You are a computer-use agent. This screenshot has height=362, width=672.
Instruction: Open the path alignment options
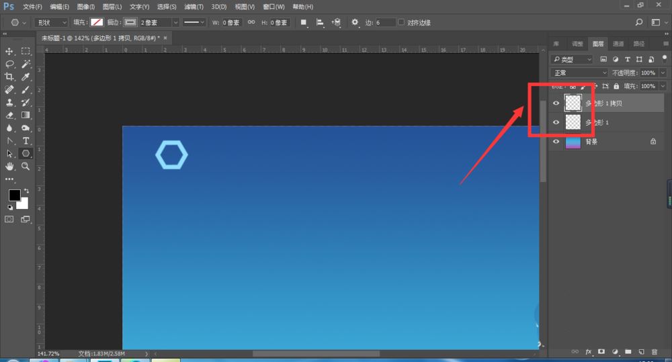click(x=320, y=22)
